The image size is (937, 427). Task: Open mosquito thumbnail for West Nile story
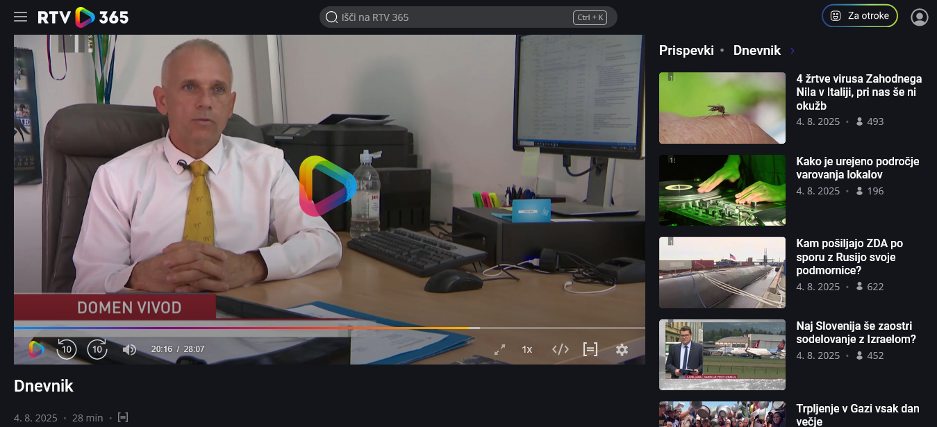click(722, 108)
